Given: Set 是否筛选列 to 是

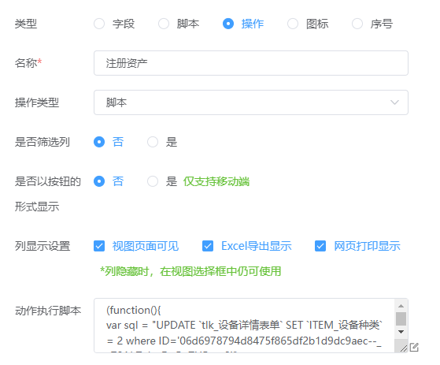Looking at the screenshot, I should tap(153, 142).
